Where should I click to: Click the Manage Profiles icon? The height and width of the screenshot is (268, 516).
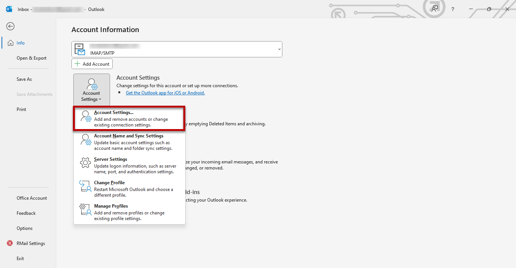(x=85, y=209)
